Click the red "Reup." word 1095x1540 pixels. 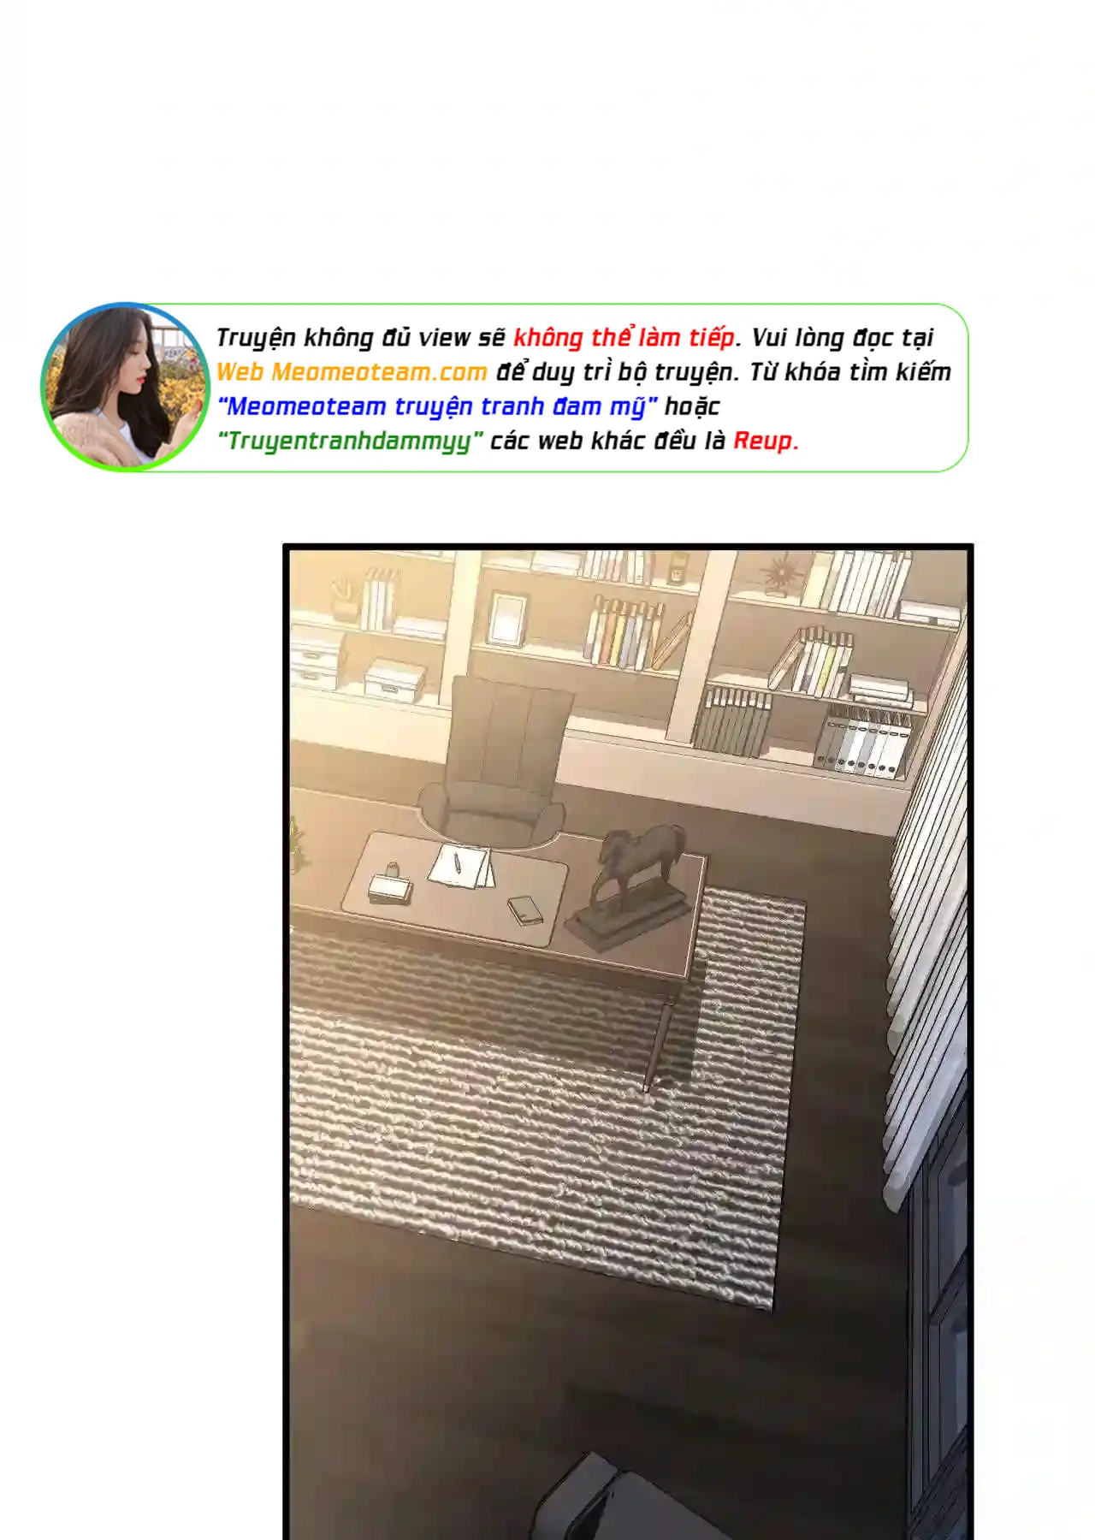tap(766, 441)
